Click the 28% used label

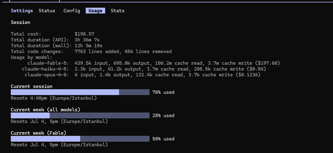tap(163, 115)
